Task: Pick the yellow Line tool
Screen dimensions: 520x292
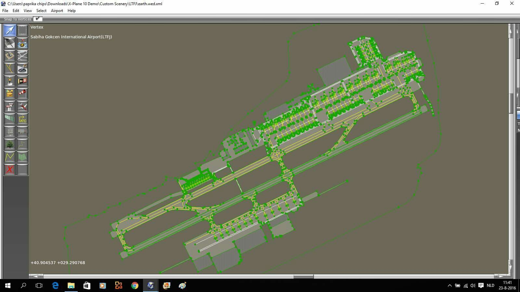Action: pos(10,157)
